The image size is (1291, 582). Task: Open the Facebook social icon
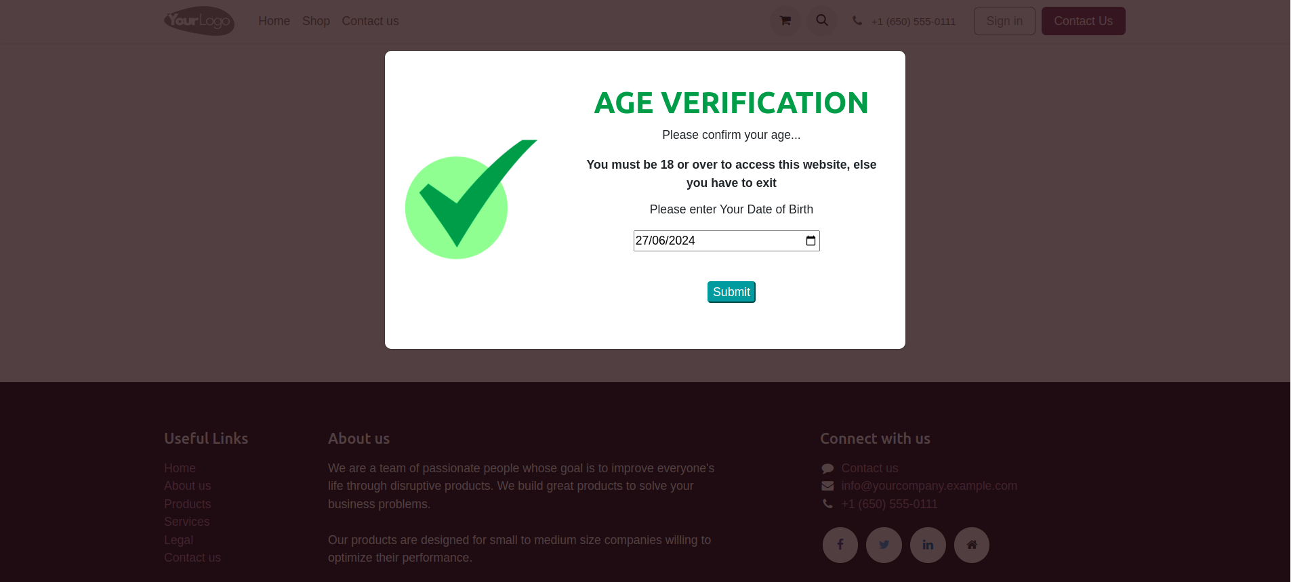click(x=840, y=545)
